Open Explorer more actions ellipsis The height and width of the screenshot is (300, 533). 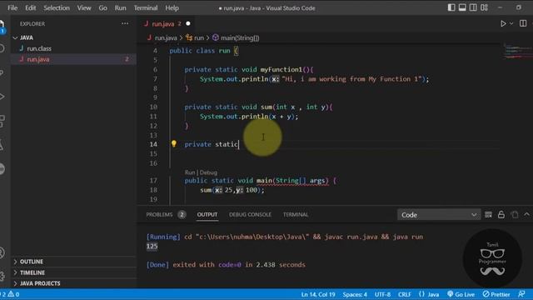point(125,23)
